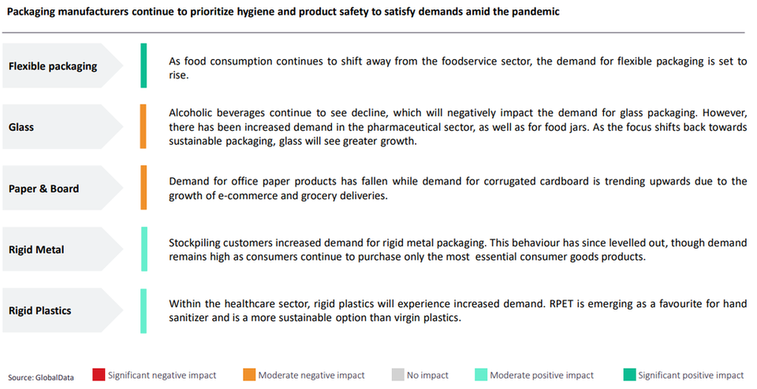Screen dimensions: 757x389
Task: Click the green Significant positive impact swatch
Action: coord(628,375)
